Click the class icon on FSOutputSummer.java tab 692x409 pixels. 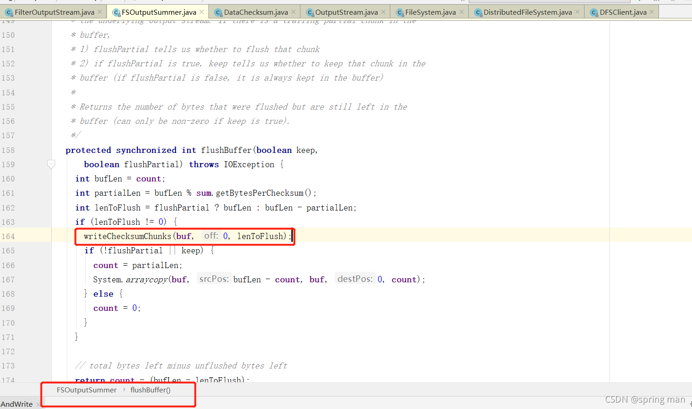coord(116,12)
